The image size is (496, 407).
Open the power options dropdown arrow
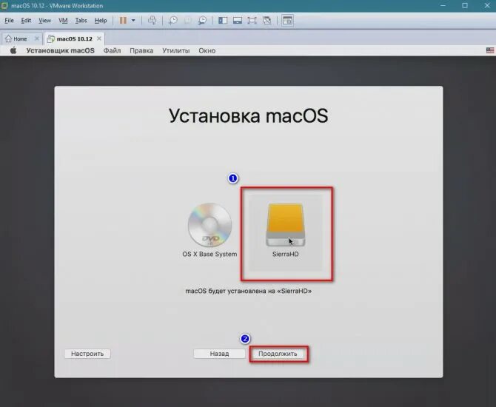point(133,20)
